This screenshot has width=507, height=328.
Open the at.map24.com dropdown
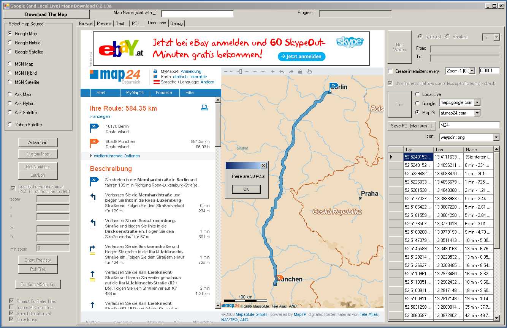477,113
